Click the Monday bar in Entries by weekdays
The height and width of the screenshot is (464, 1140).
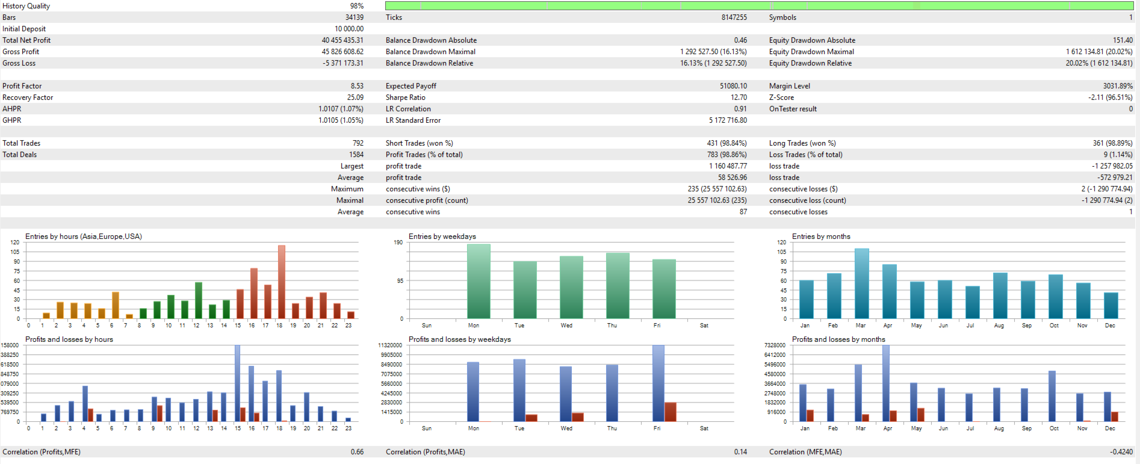click(x=479, y=281)
